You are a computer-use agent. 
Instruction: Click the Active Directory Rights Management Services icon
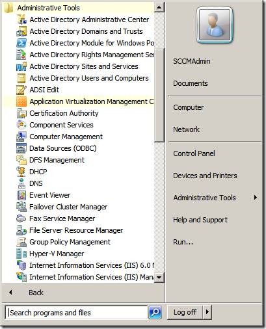click(x=21, y=55)
